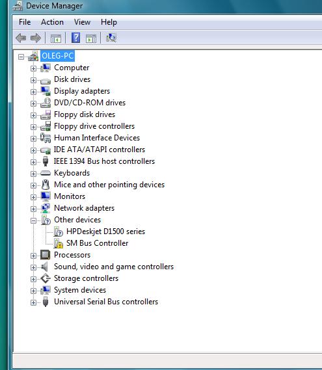The image size is (322, 370).
Task: Select the Keyboards category label
Action: tap(72, 173)
